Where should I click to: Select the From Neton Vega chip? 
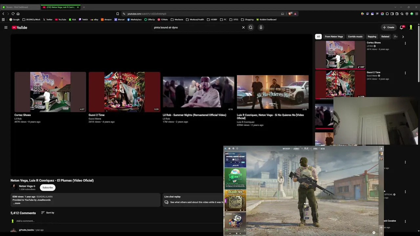[x=334, y=37]
